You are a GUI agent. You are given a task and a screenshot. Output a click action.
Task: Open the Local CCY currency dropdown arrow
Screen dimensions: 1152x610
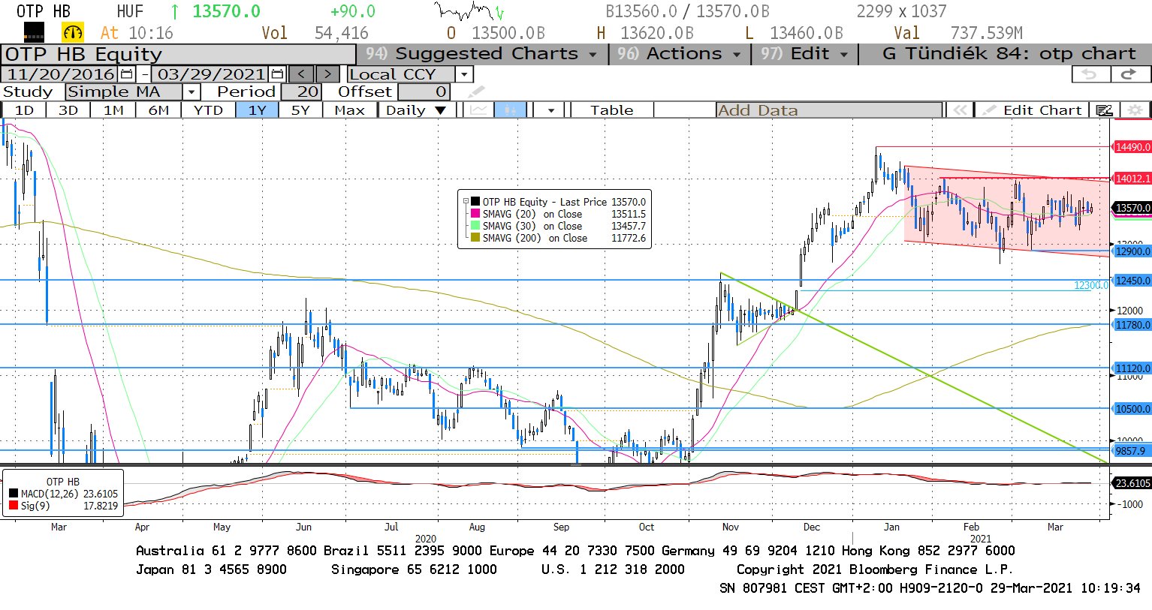(464, 74)
